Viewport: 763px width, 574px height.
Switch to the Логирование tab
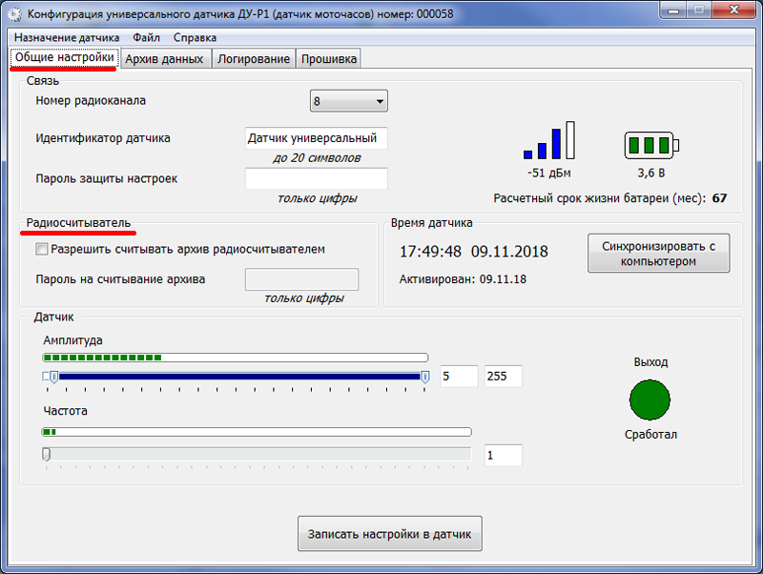(x=254, y=59)
